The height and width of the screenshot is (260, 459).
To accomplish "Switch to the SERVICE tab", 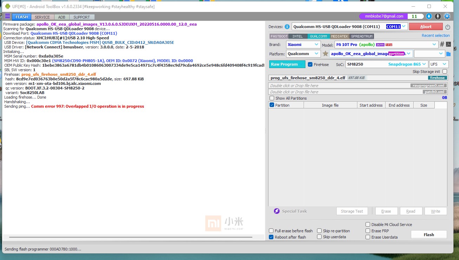I will click(x=43, y=17).
